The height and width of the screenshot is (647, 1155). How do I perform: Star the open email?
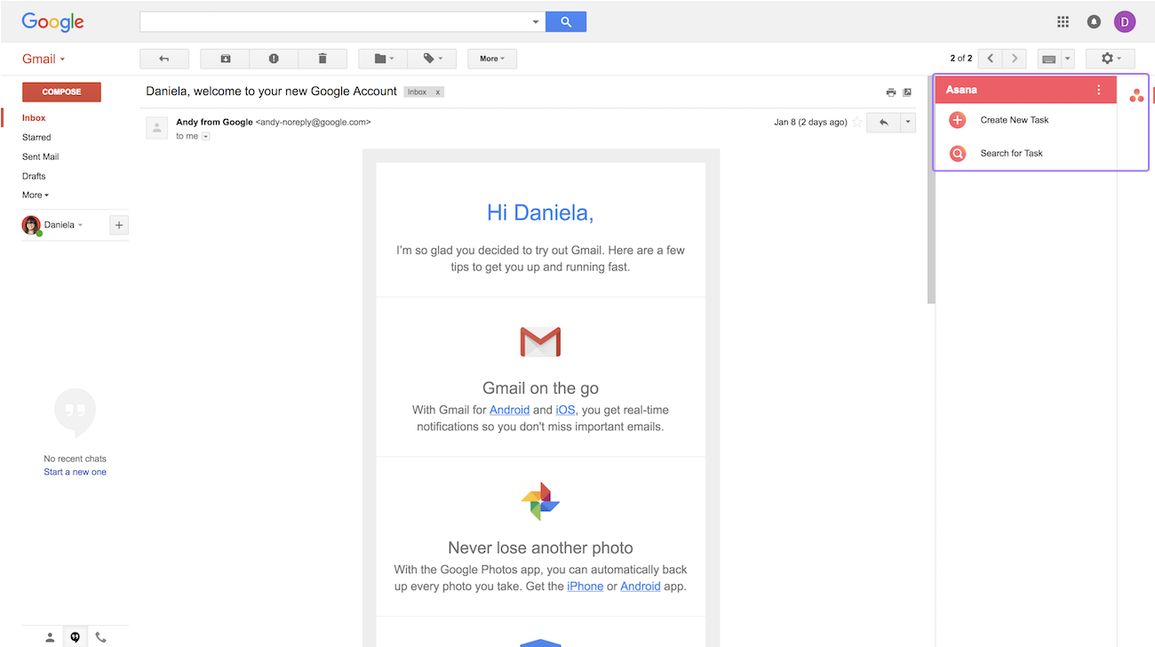pyautogui.click(x=856, y=122)
